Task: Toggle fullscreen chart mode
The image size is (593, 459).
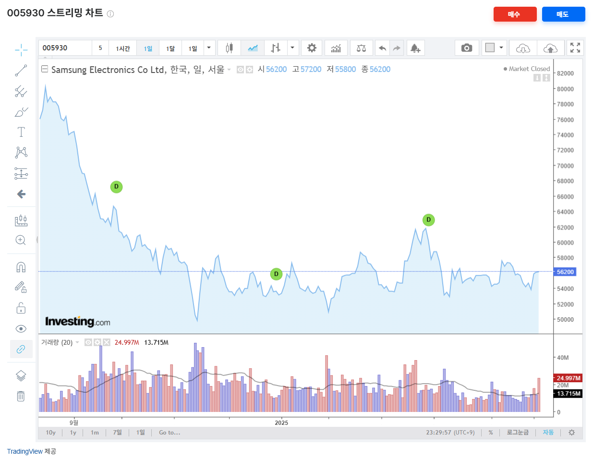Action: click(x=575, y=48)
